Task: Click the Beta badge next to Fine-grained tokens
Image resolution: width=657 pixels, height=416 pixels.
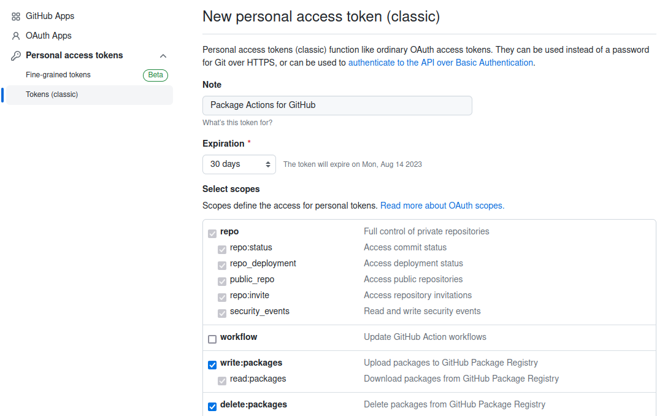Action: point(155,75)
